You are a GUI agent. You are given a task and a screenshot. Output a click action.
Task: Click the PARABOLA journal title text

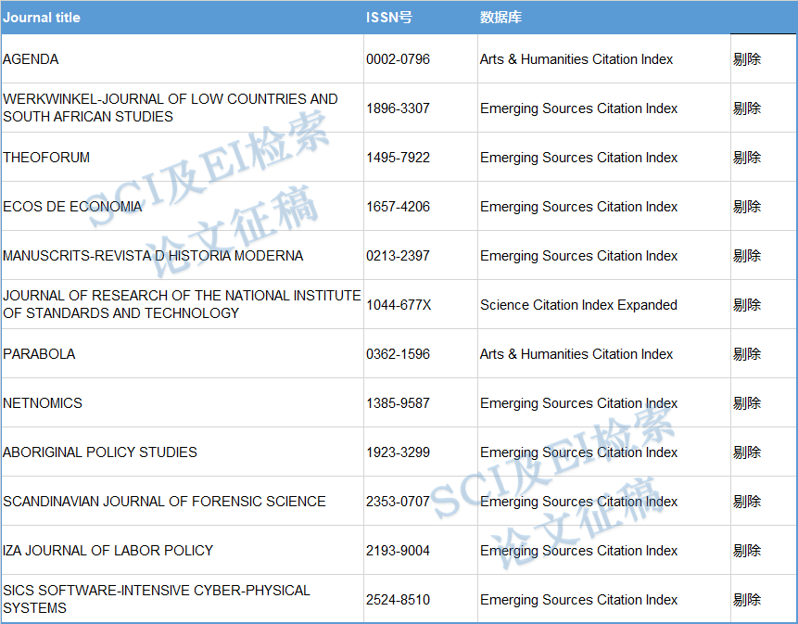[x=39, y=354]
